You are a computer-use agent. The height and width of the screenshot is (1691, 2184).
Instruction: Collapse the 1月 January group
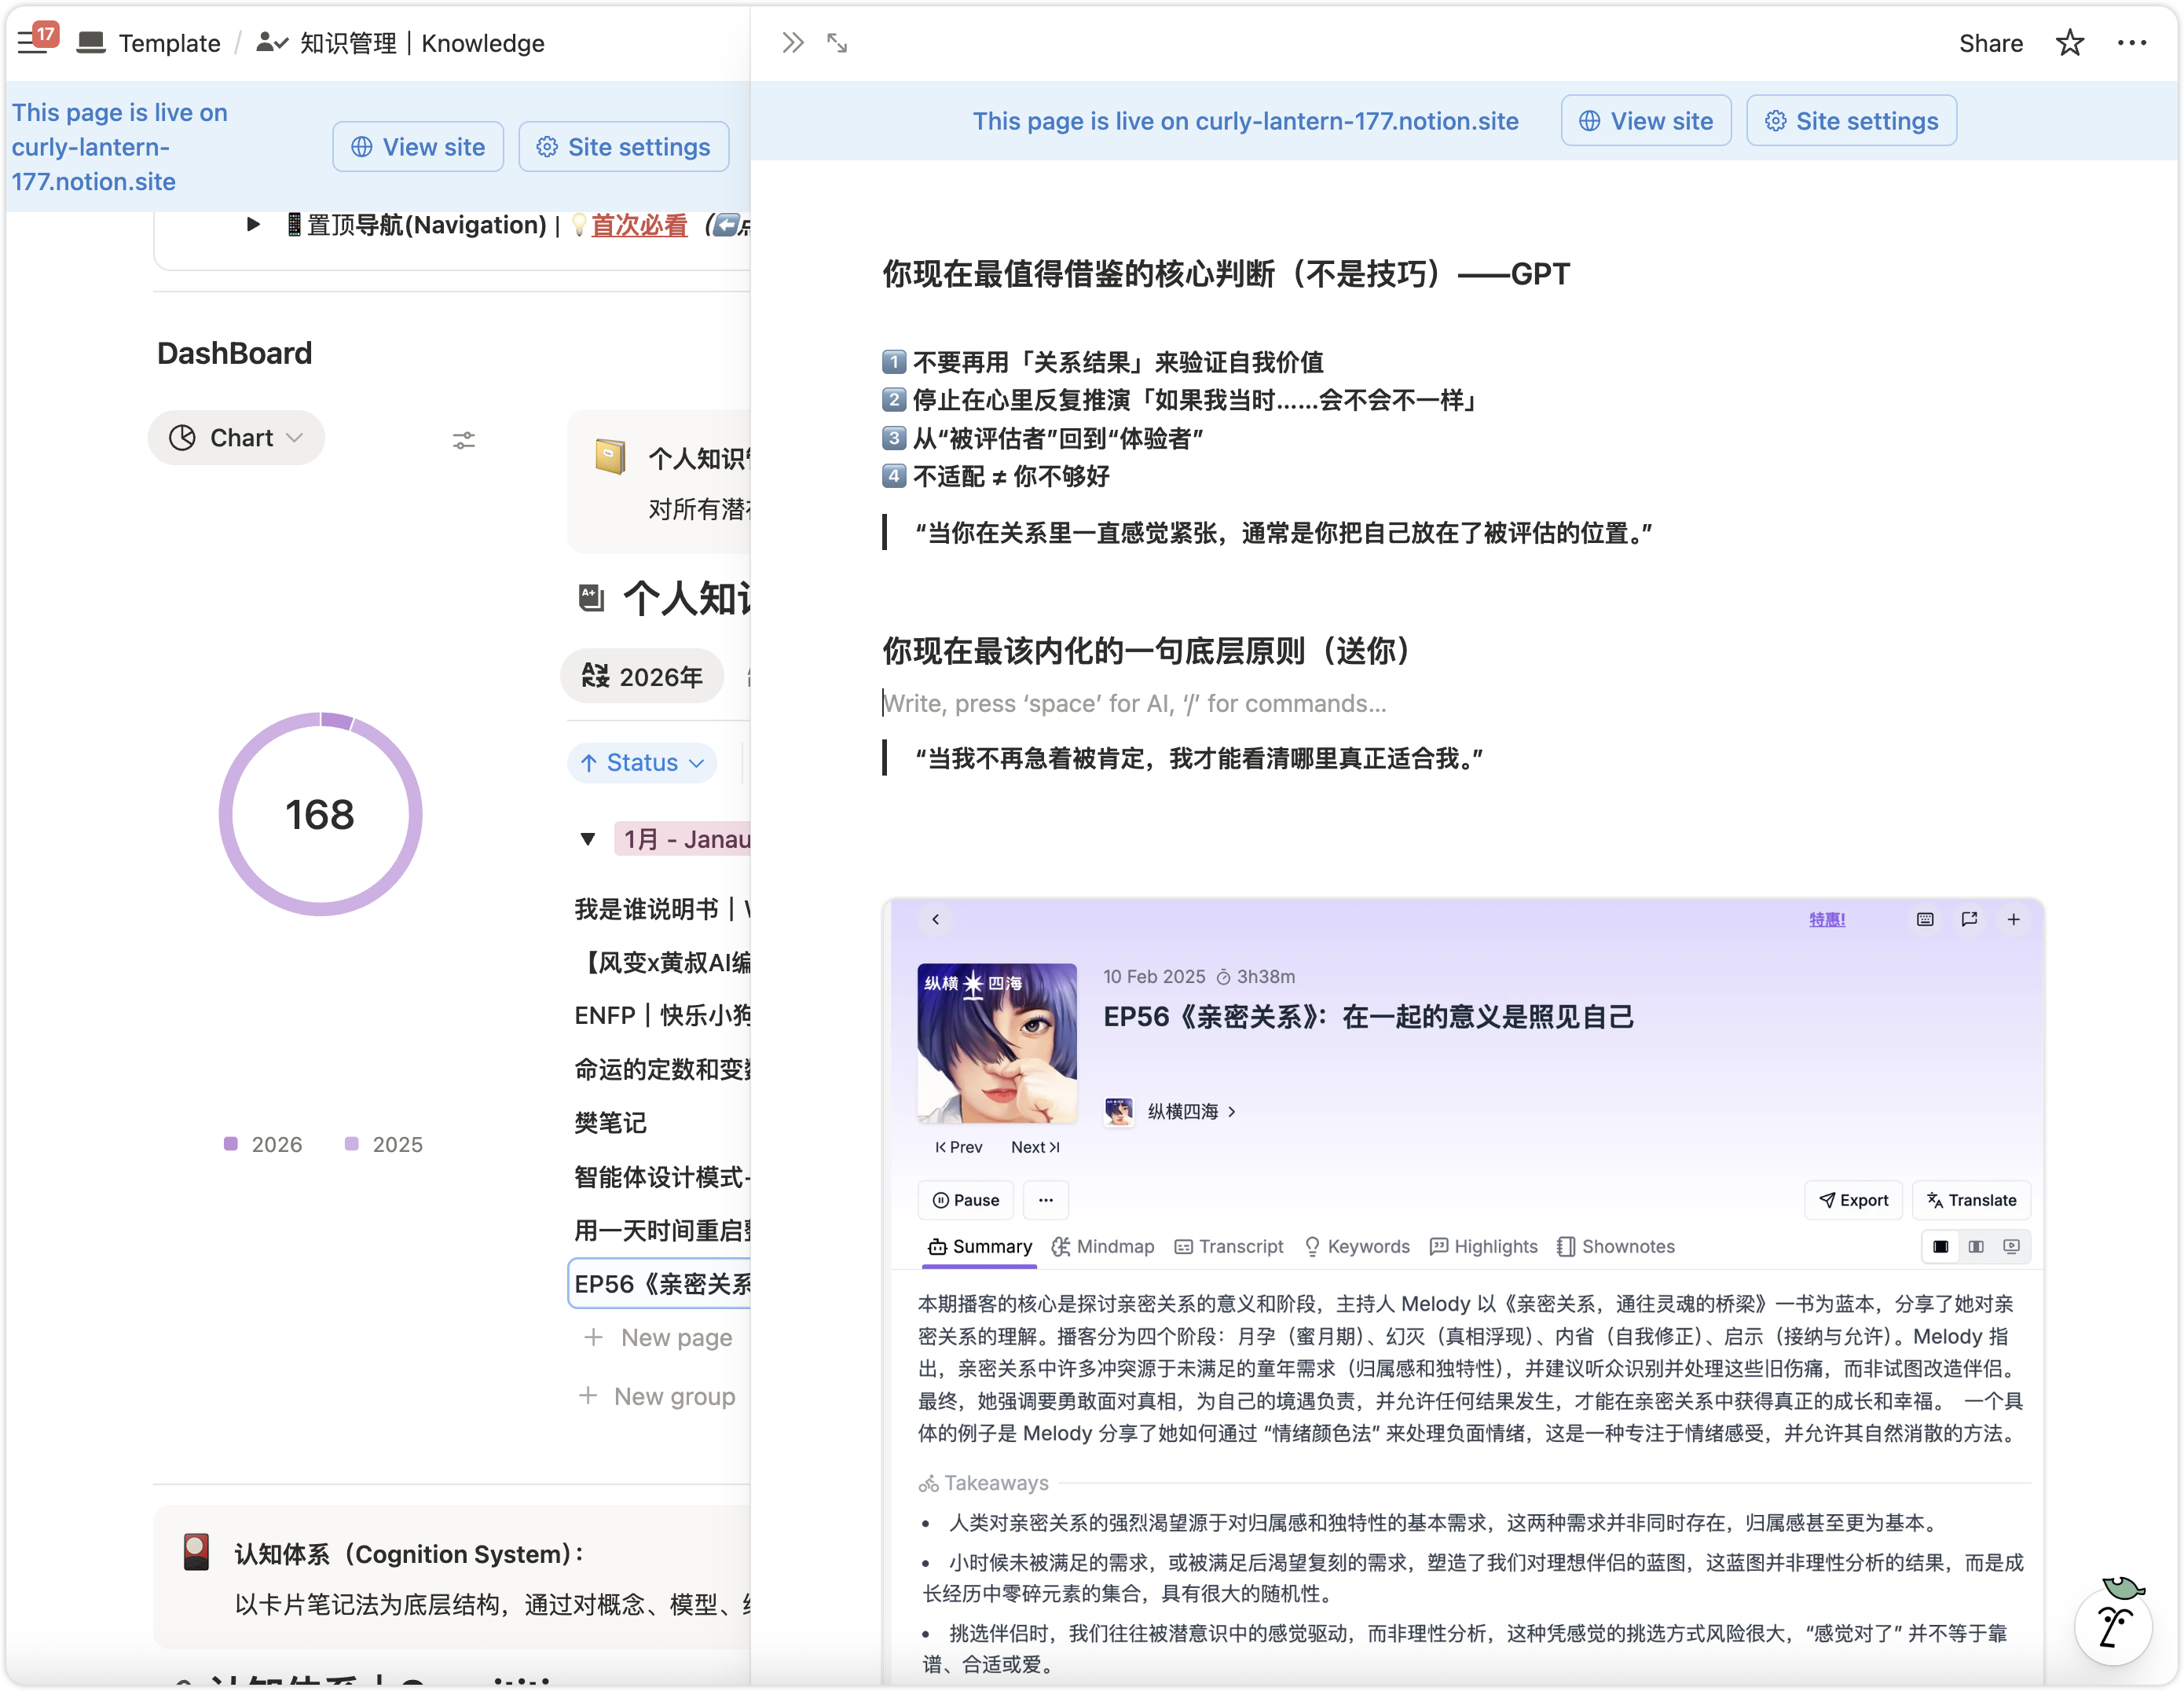click(588, 839)
